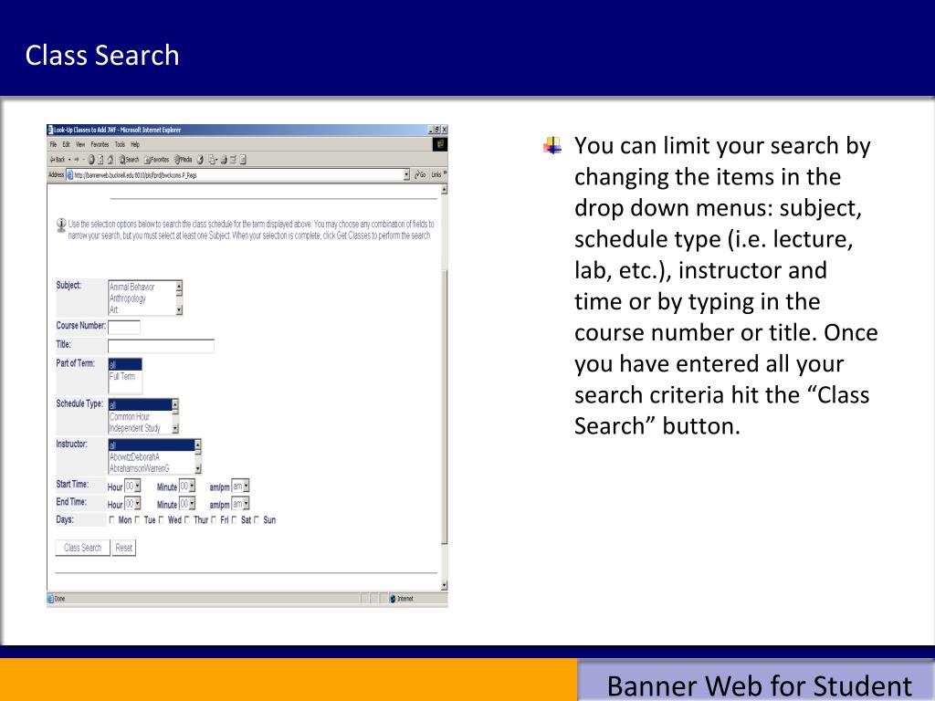
Task: Click the page vertical scrollbar down arrow
Action: pyautogui.click(x=444, y=585)
